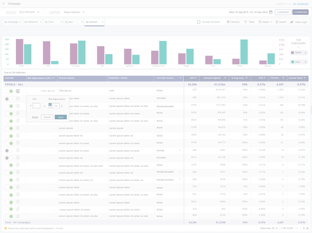Enable the Include Archived checkbox
Image resolution: width=312 pixels, height=233 pixels.
tap(199, 22)
